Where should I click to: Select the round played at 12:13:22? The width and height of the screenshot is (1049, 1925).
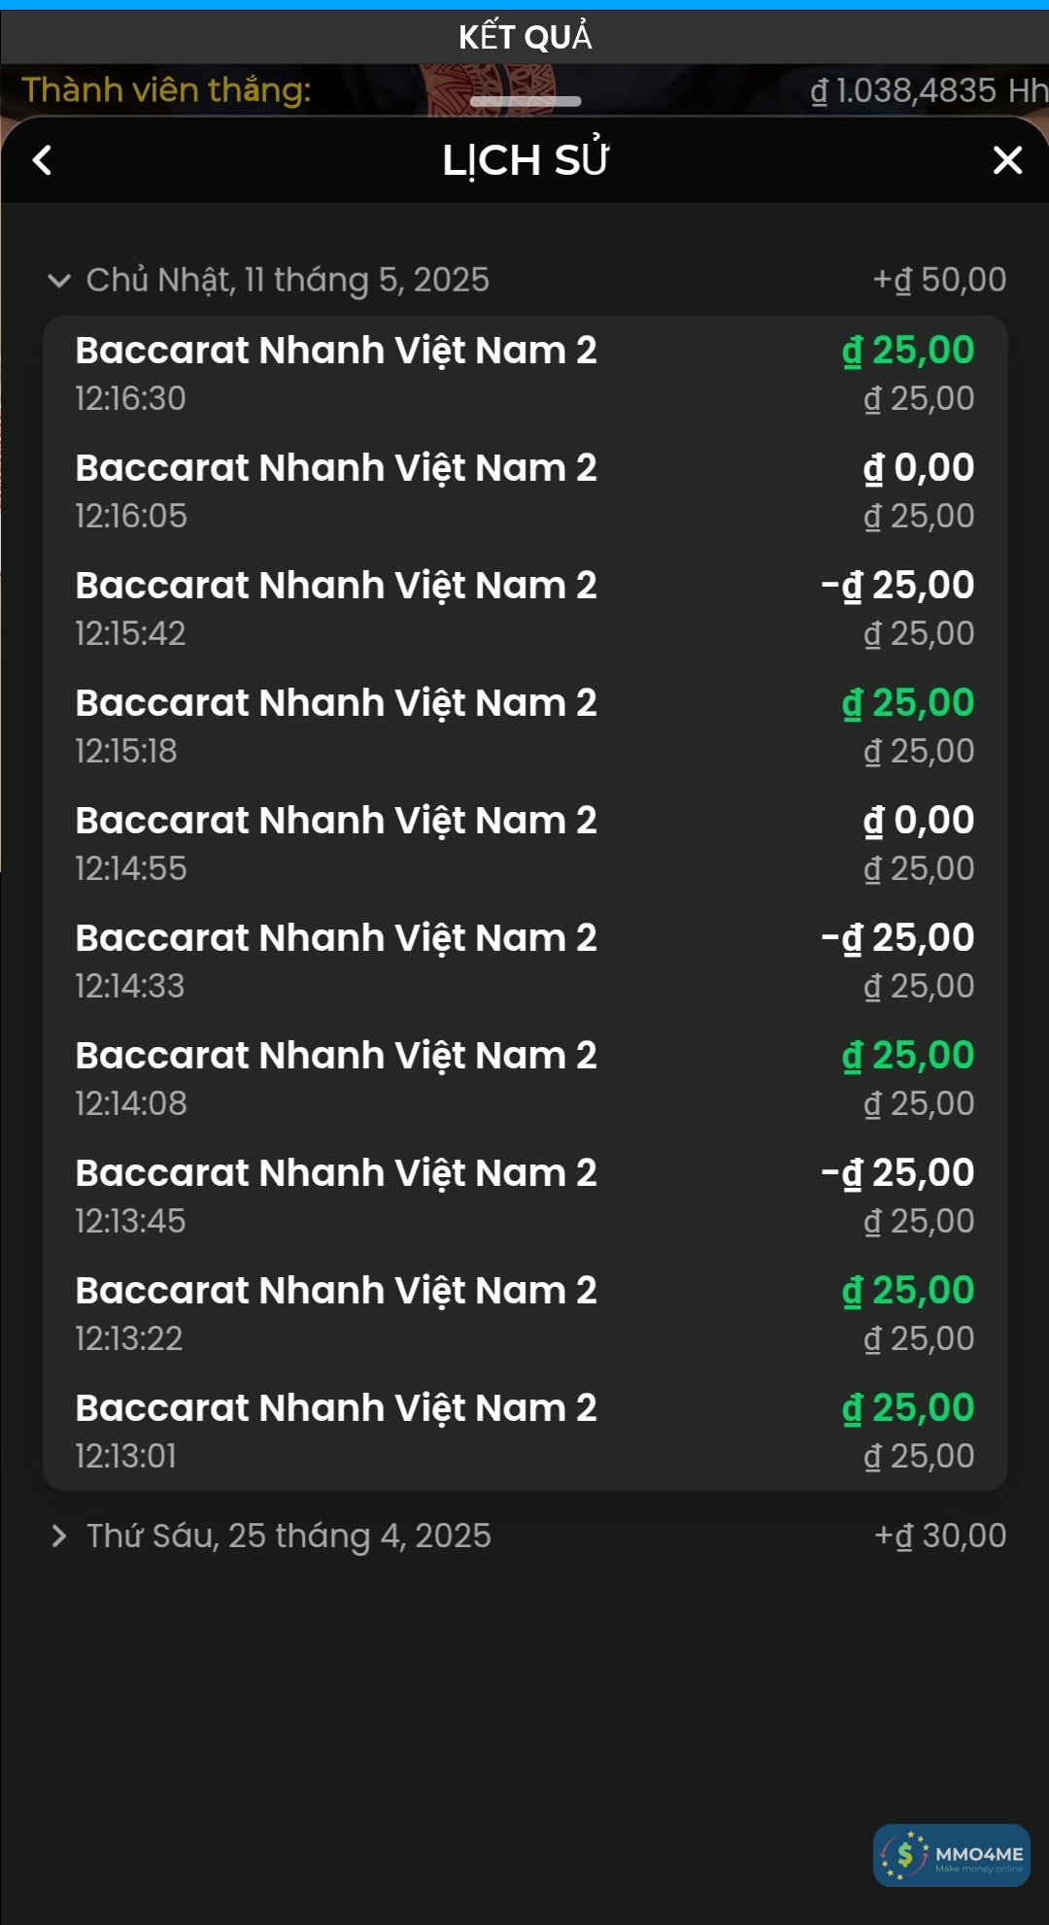tap(524, 1314)
